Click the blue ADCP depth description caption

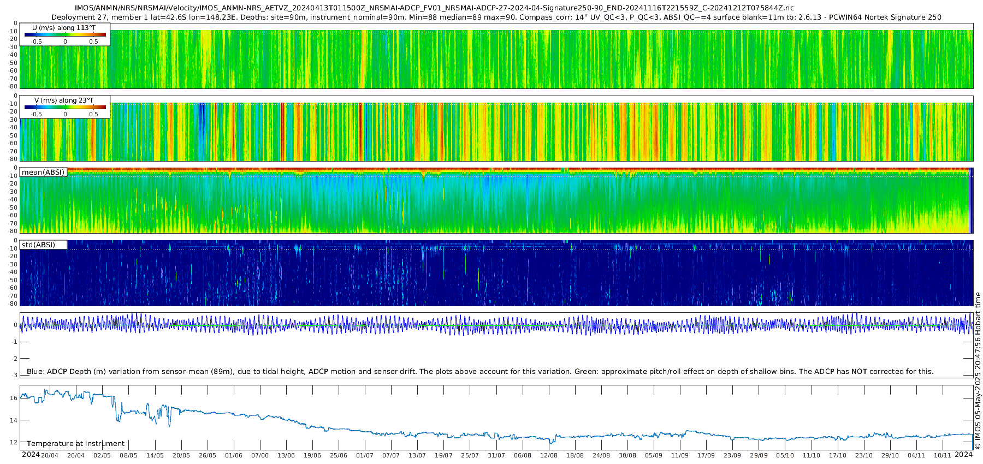tap(479, 372)
